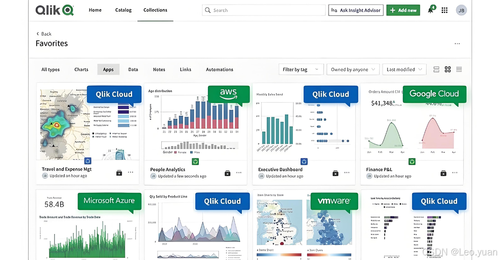Open more options for Finance P&L
The image size is (499, 260).
click(x=455, y=172)
